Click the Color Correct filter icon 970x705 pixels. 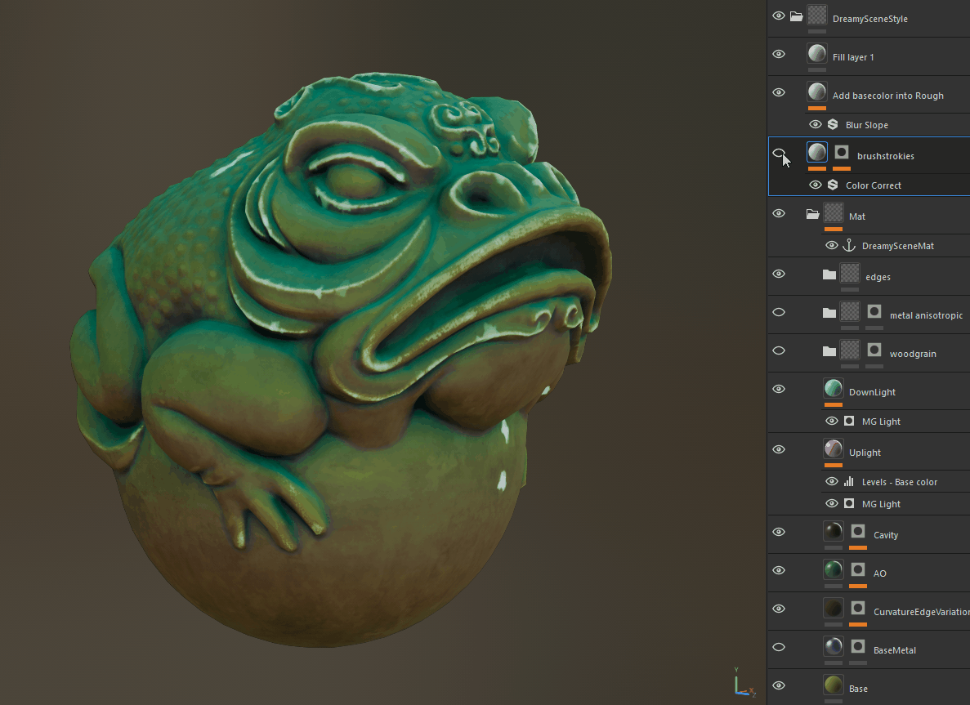coord(833,185)
